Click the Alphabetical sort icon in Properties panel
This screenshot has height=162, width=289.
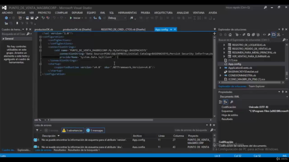pyautogui.click(x=226, y=102)
